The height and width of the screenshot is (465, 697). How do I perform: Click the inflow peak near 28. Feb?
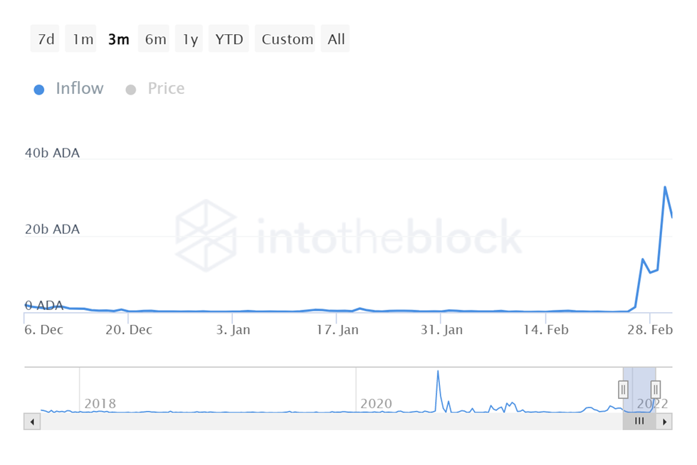tap(665, 187)
